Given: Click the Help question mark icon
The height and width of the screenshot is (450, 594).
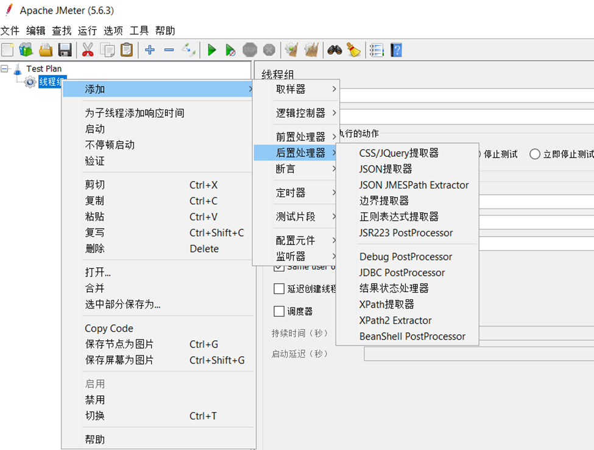Looking at the screenshot, I should click(x=396, y=49).
